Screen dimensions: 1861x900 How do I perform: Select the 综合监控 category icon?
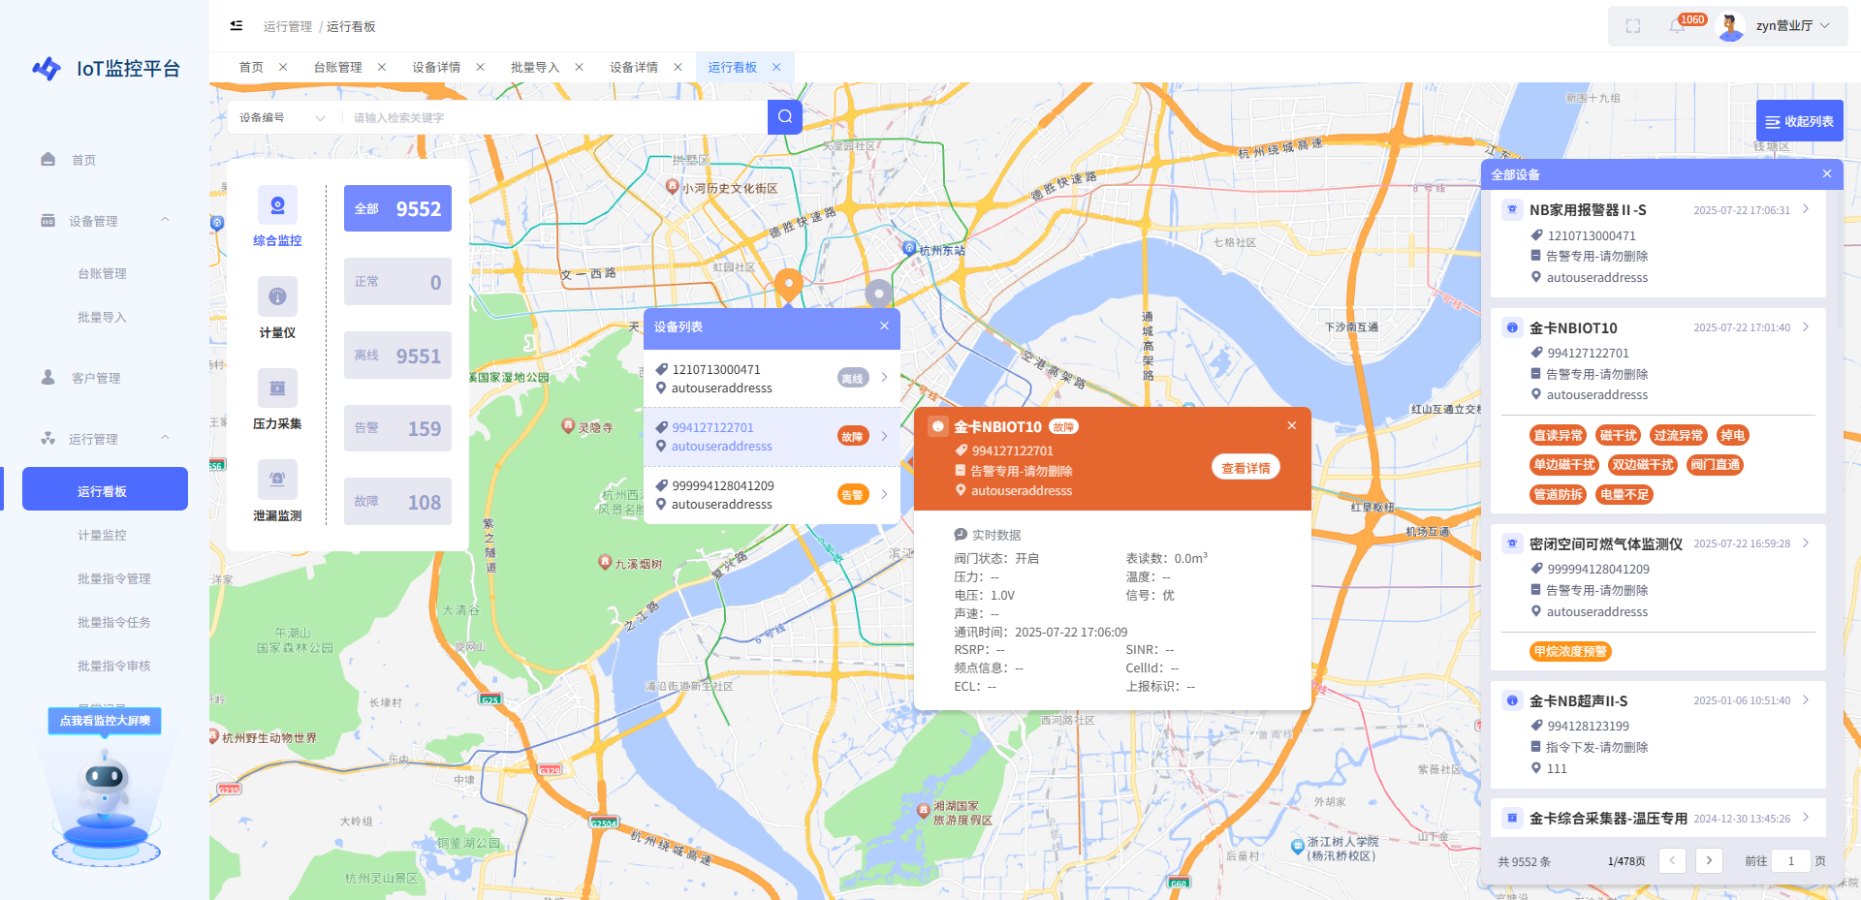coord(277,204)
